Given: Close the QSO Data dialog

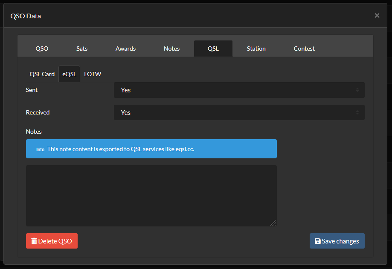Looking at the screenshot, I should [x=377, y=16].
